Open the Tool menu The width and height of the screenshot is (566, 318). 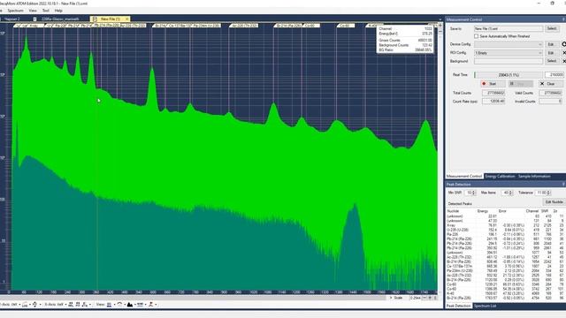[x=45, y=11]
